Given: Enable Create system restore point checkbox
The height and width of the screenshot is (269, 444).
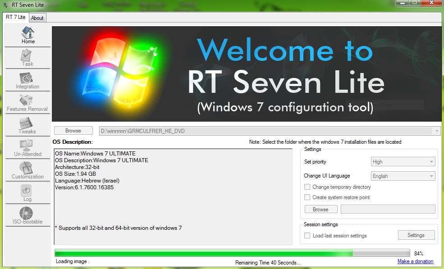Looking at the screenshot, I should point(307,197).
